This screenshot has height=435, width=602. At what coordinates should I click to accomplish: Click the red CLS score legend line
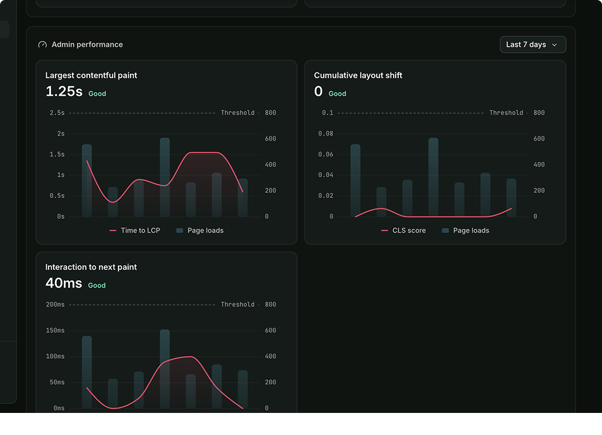pos(384,231)
